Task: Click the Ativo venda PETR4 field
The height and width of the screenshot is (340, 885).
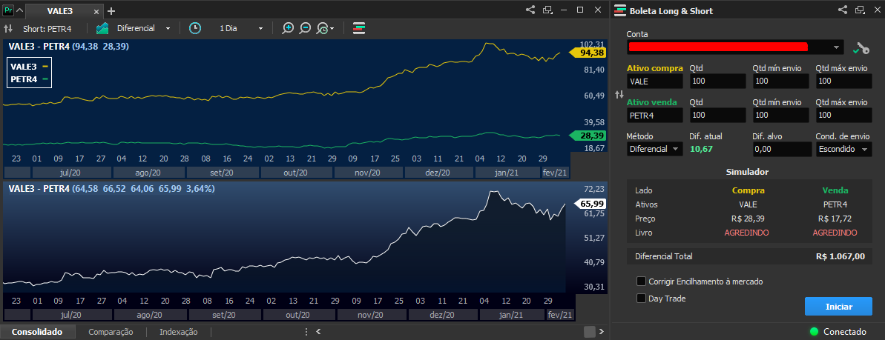Action: (x=654, y=115)
